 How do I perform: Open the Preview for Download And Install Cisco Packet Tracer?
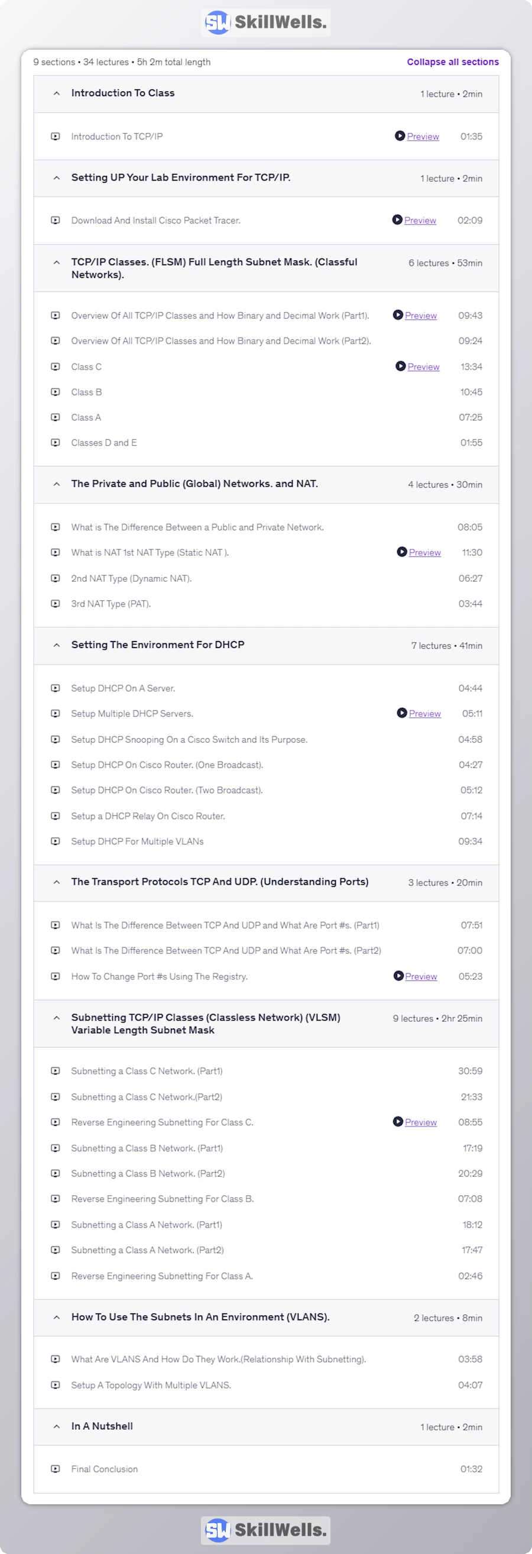(x=420, y=220)
